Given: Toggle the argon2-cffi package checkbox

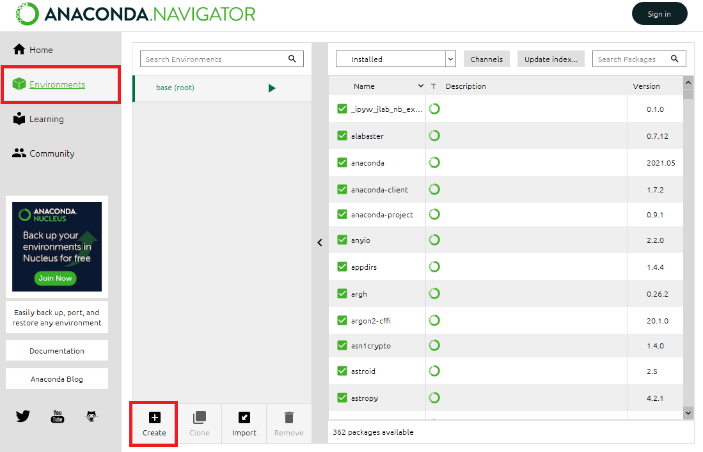Looking at the screenshot, I should [x=342, y=321].
